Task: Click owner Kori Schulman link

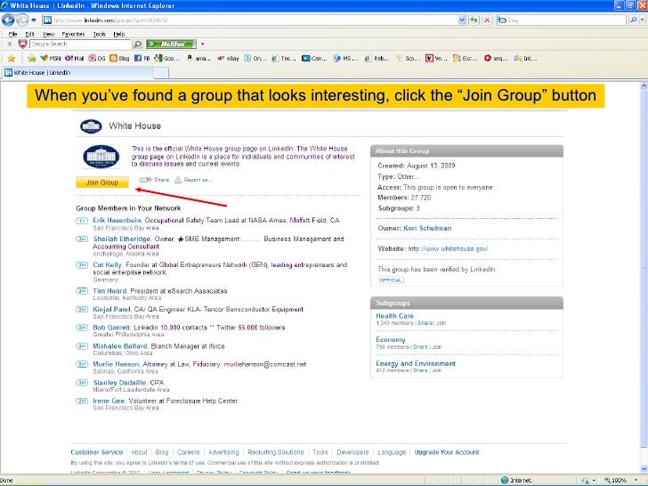Action: (427, 228)
